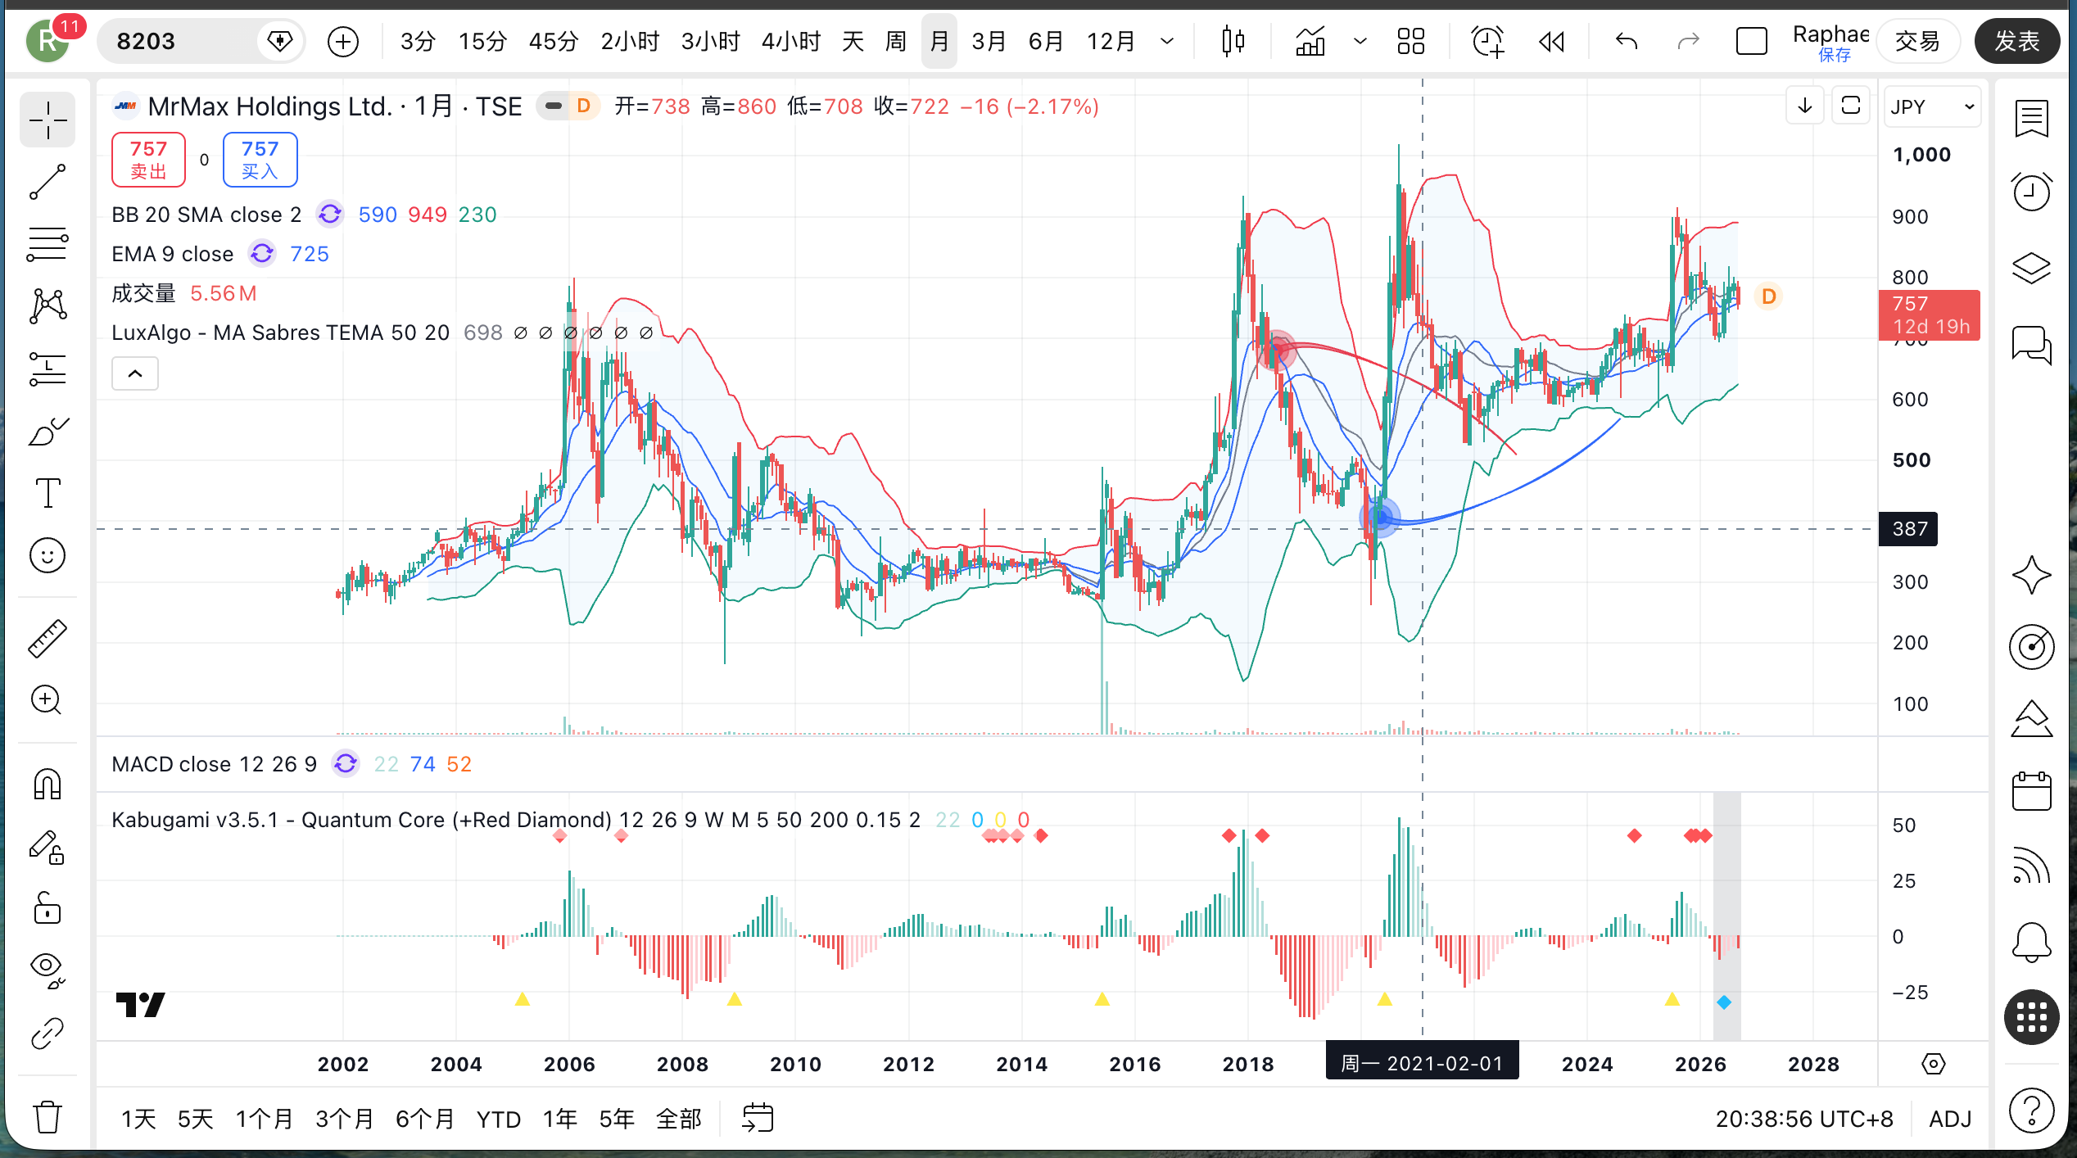Click the 发表 publish button
The height and width of the screenshot is (1158, 2077).
tap(2016, 41)
